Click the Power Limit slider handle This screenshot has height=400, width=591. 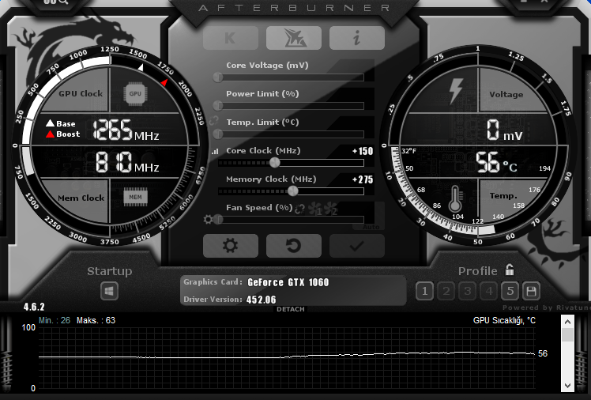(x=218, y=106)
